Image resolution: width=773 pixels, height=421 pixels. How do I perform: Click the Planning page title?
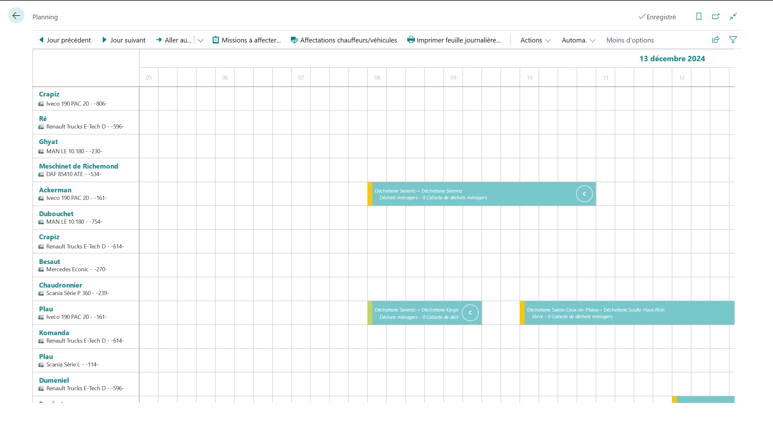point(45,17)
